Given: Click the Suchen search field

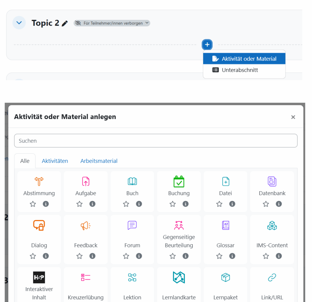Looking at the screenshot, I should tap(156, 141).
